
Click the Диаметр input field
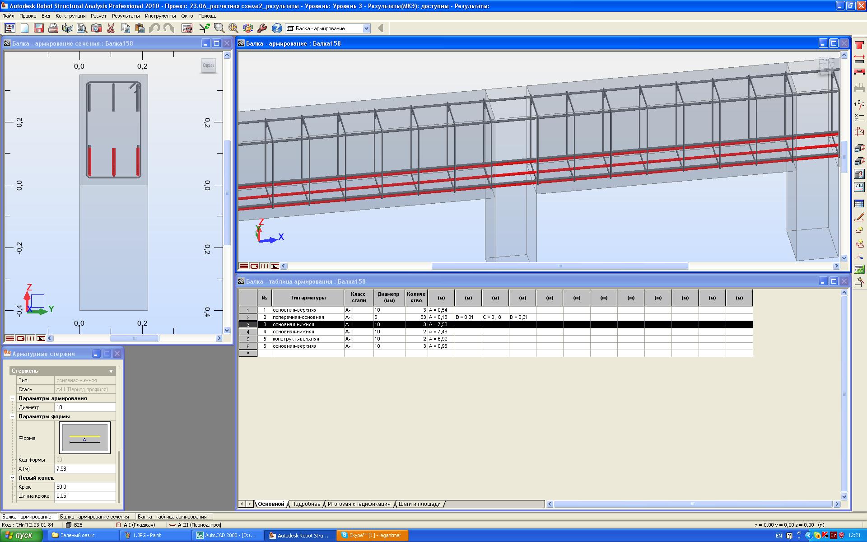click(x=85, y=407)
